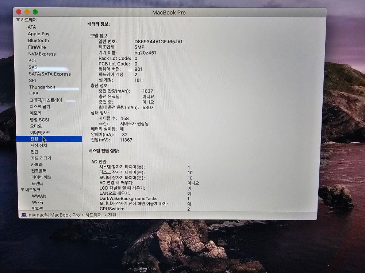Select 병렬 SCSI entry
The height and width of the screenshot is (273, 365).
pos(39,119)
